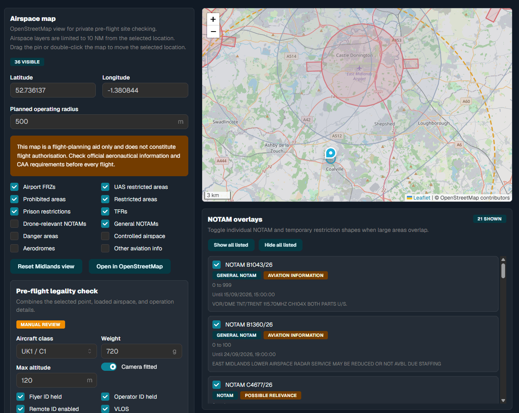Click the East Midlands radar service NOTAM text

(327, 364)
